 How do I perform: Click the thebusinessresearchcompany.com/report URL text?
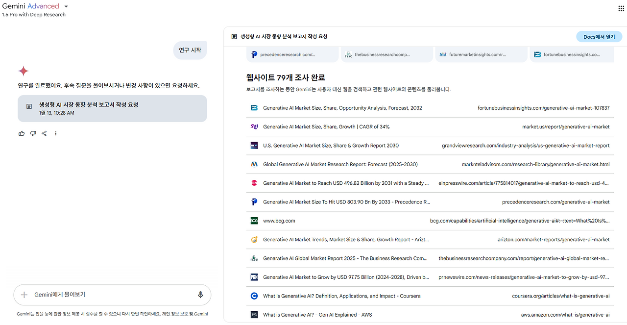pyautogui.click(x=524, y=258)
